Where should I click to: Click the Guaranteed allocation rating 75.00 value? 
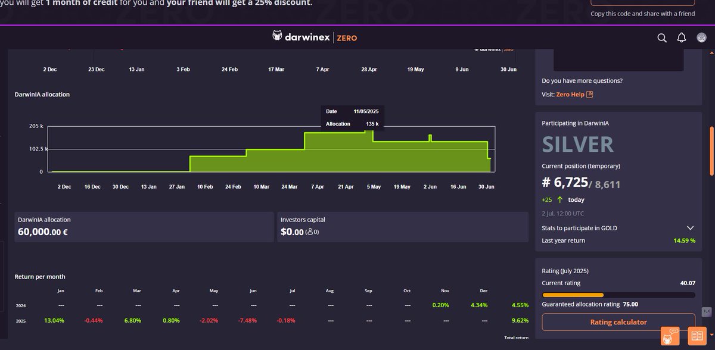[x=630, y=304]
